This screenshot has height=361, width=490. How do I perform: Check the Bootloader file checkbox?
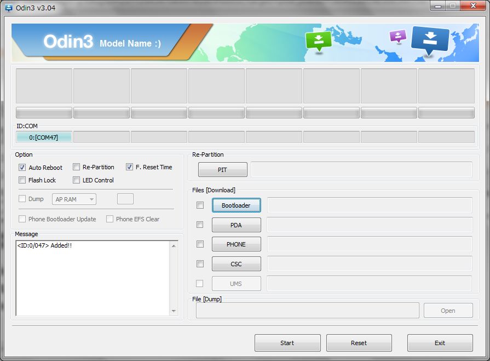pyautogui.click(x=200, y=205)
